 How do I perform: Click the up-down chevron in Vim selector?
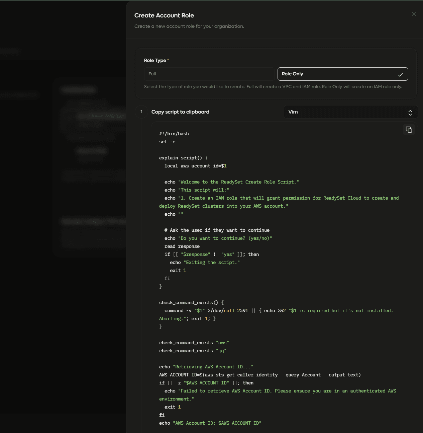point(410,113)
